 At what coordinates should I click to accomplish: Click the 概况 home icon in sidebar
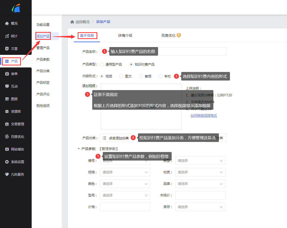tap(7, 23)
